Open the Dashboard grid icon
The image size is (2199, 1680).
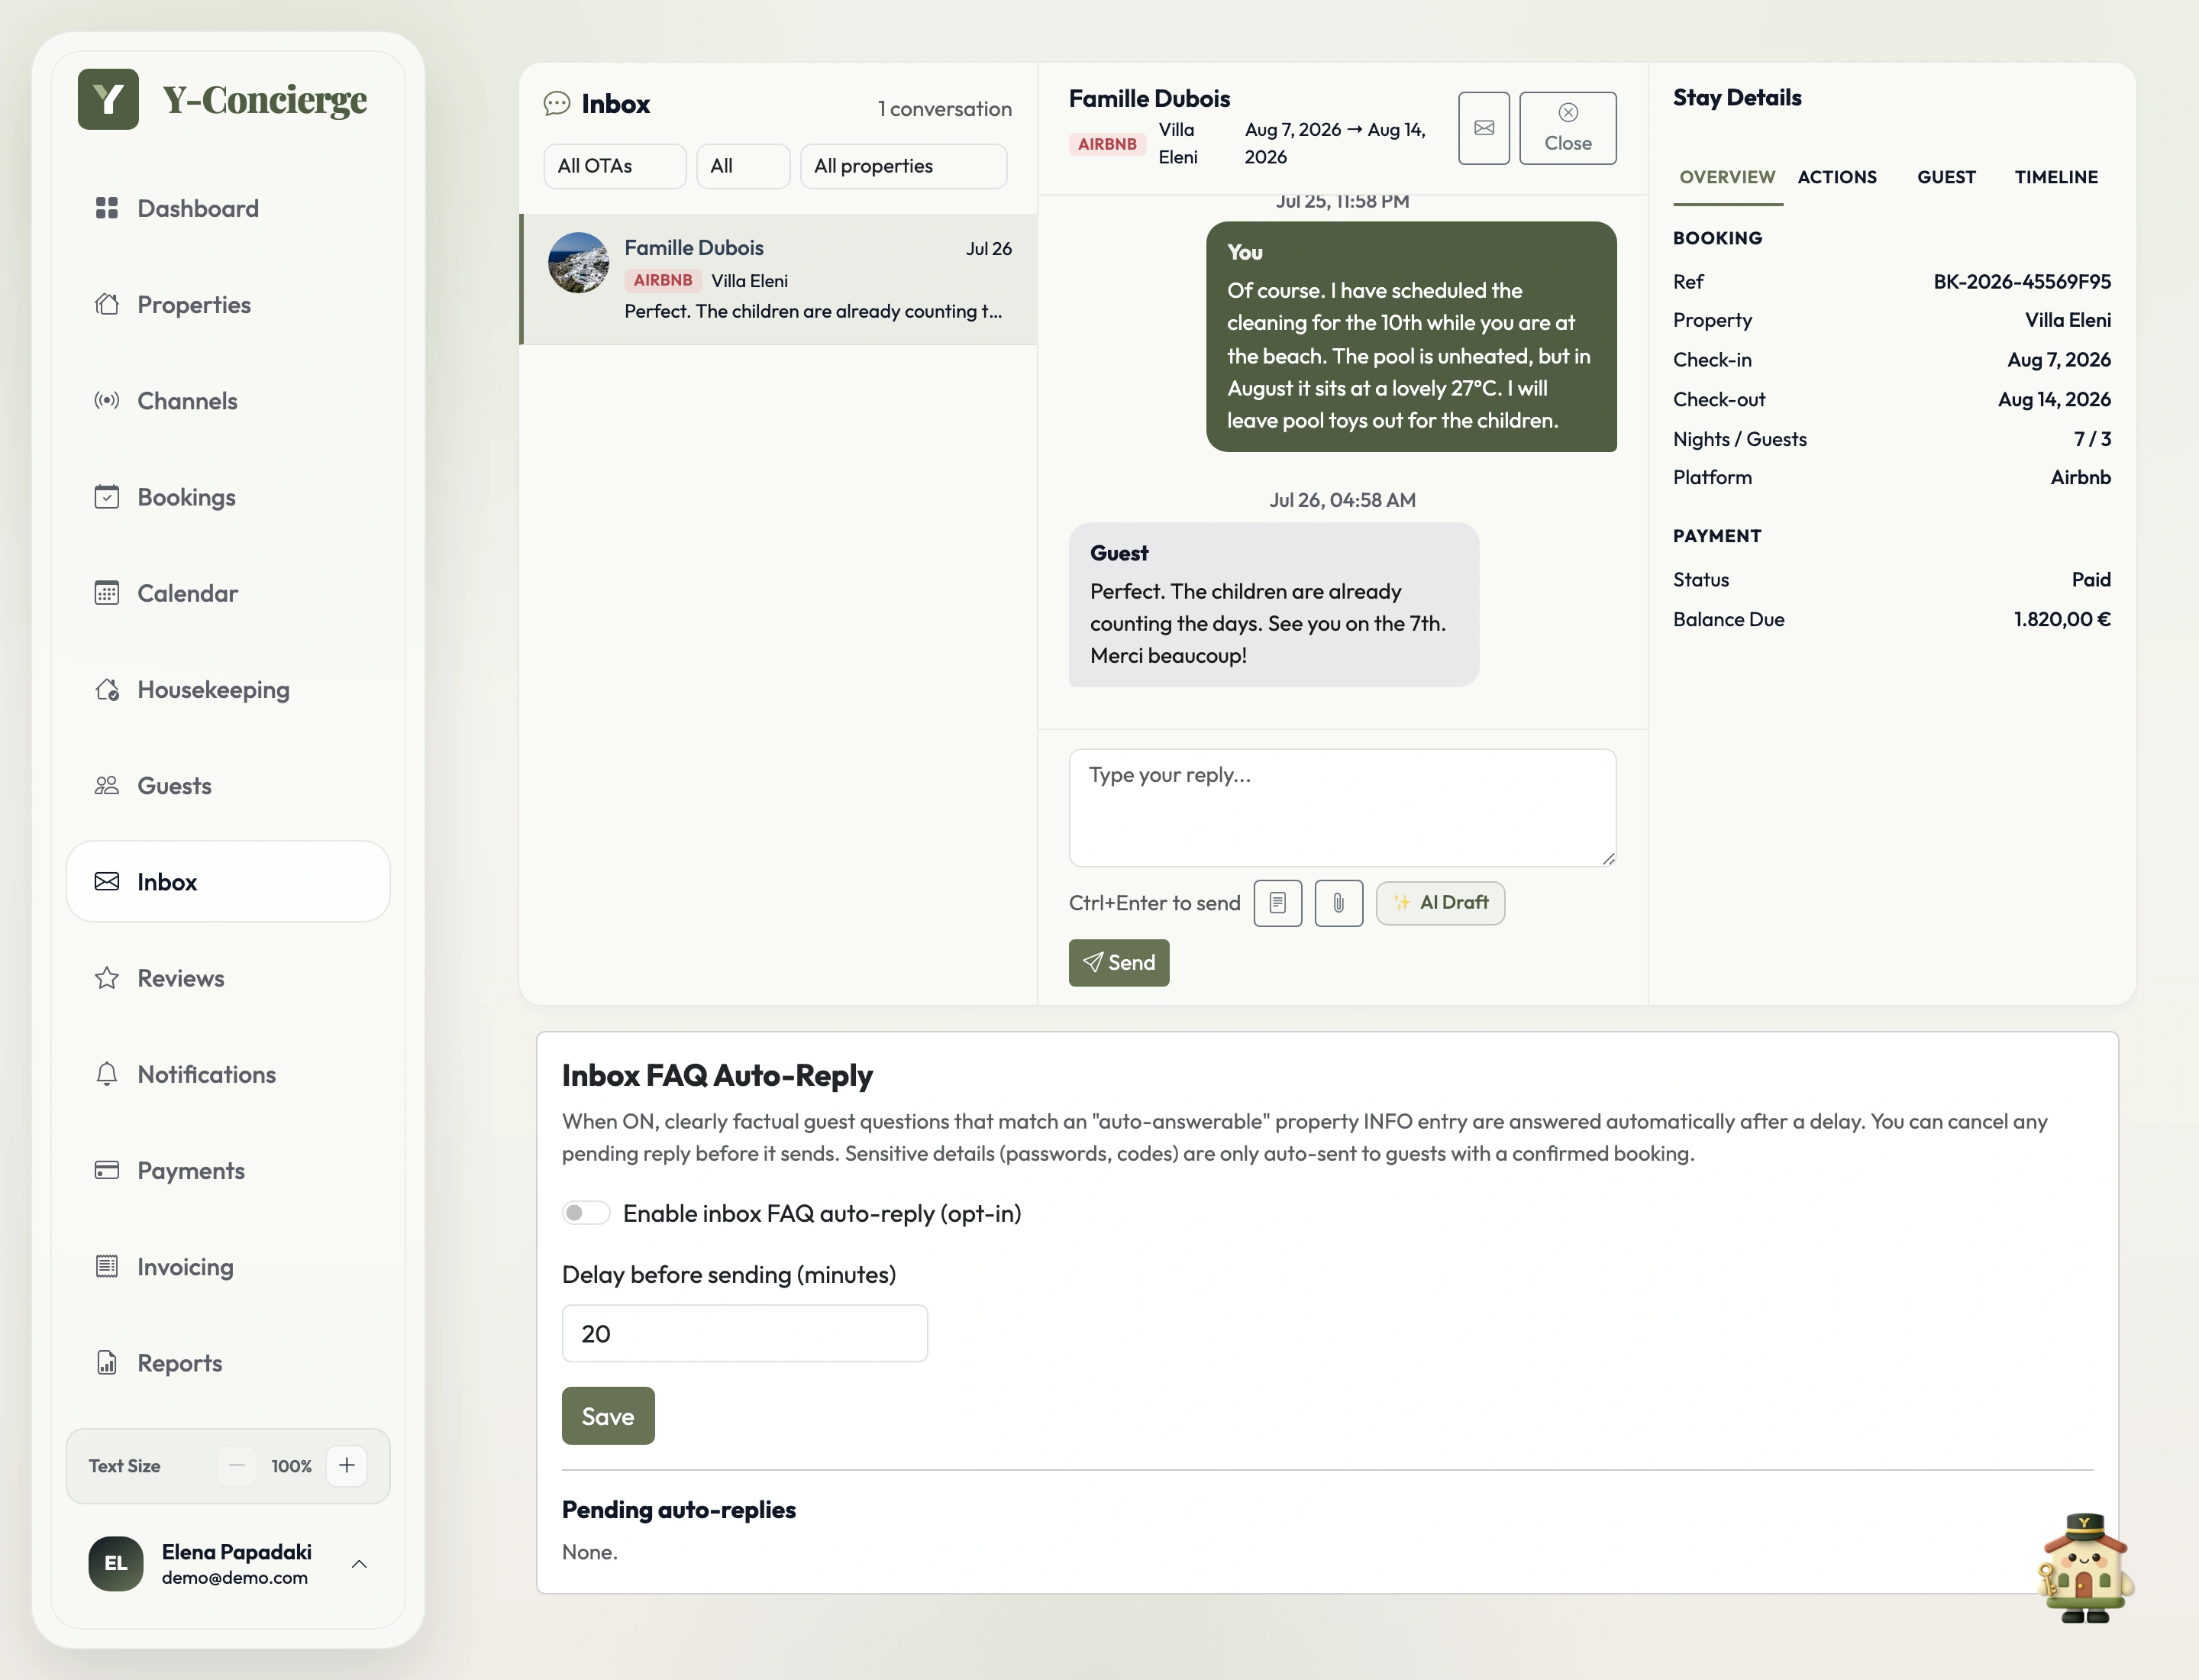(x=107, y=208)
